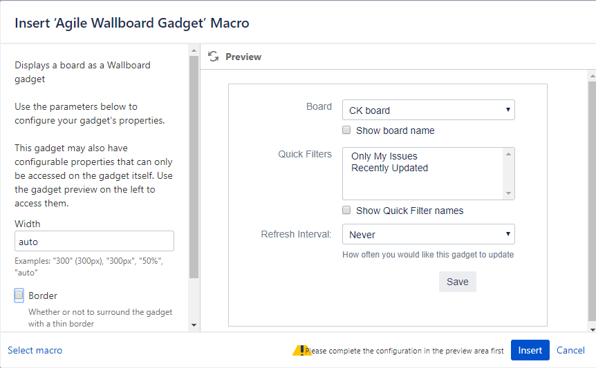The height and width of the screenshot is (368, 596).
Task: Select Only My Issues quick filter
Action: [x=384, y=156]
